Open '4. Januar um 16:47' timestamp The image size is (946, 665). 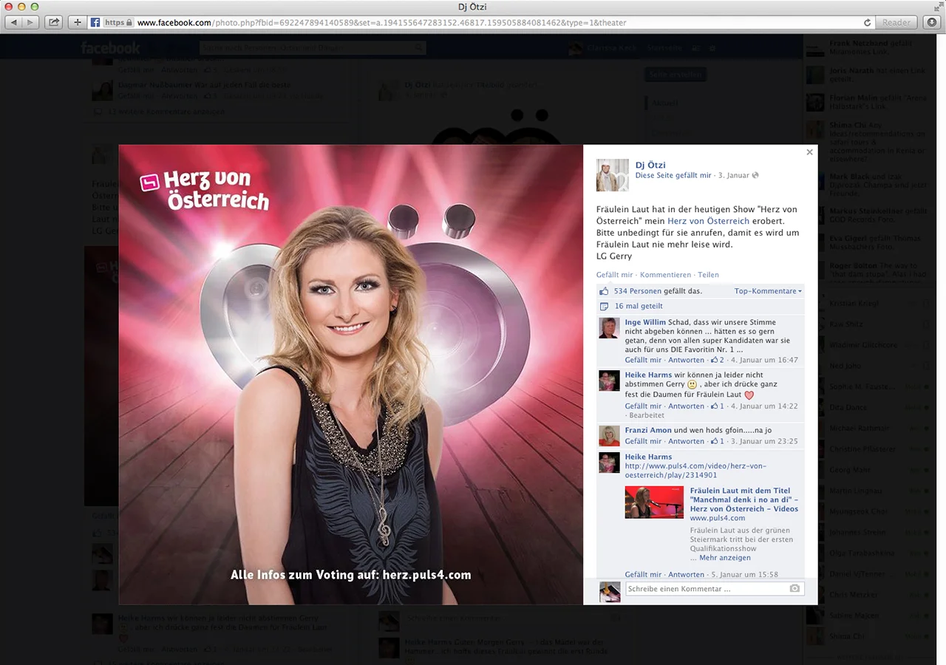point(764,360)
